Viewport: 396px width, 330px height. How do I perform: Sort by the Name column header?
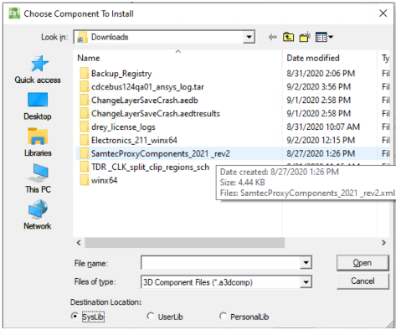click(177, 58)
